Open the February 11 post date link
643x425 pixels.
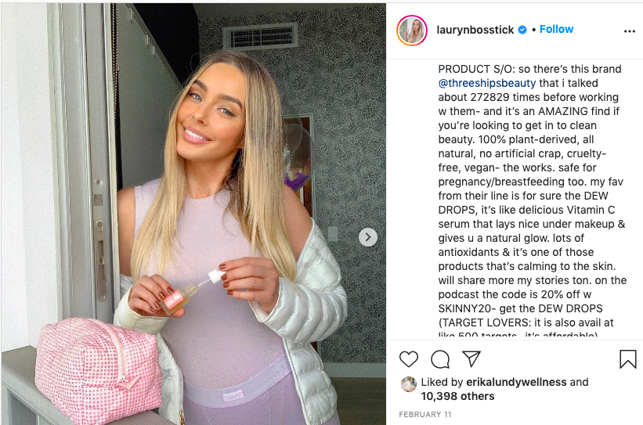[x=424, y=414]
